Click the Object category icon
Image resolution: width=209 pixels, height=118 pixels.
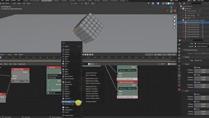[x=63, y=69]
